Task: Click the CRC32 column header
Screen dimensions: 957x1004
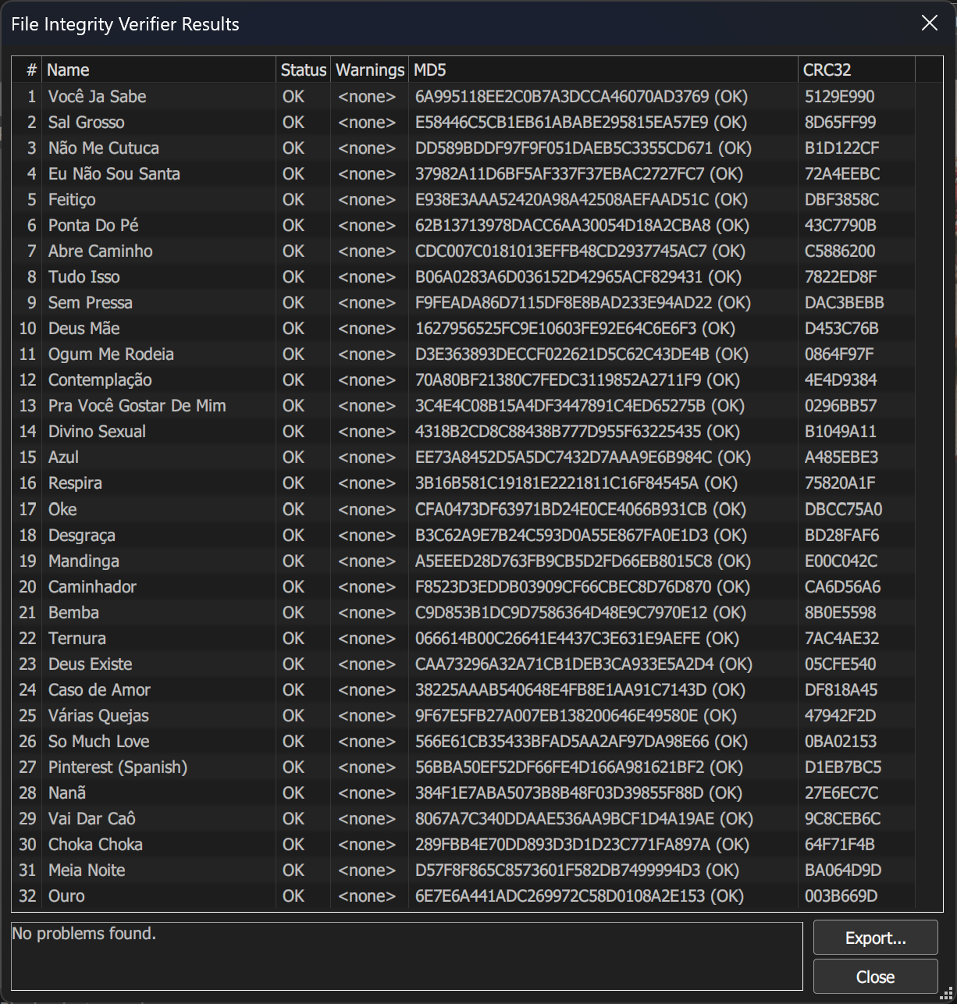Action: (x=856, y=69)
